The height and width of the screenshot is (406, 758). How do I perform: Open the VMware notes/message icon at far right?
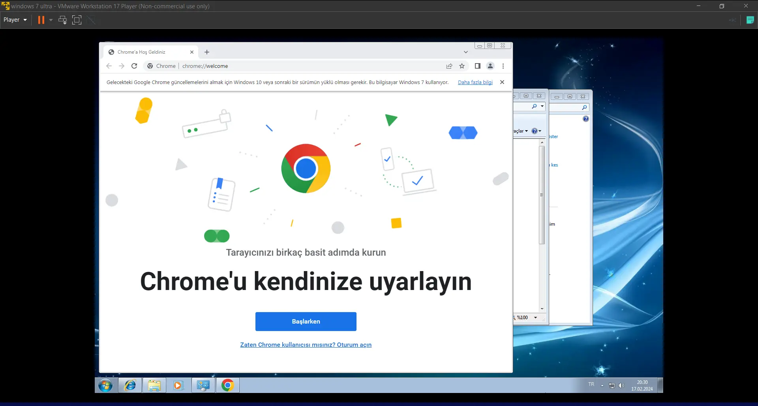pos(750,20)
